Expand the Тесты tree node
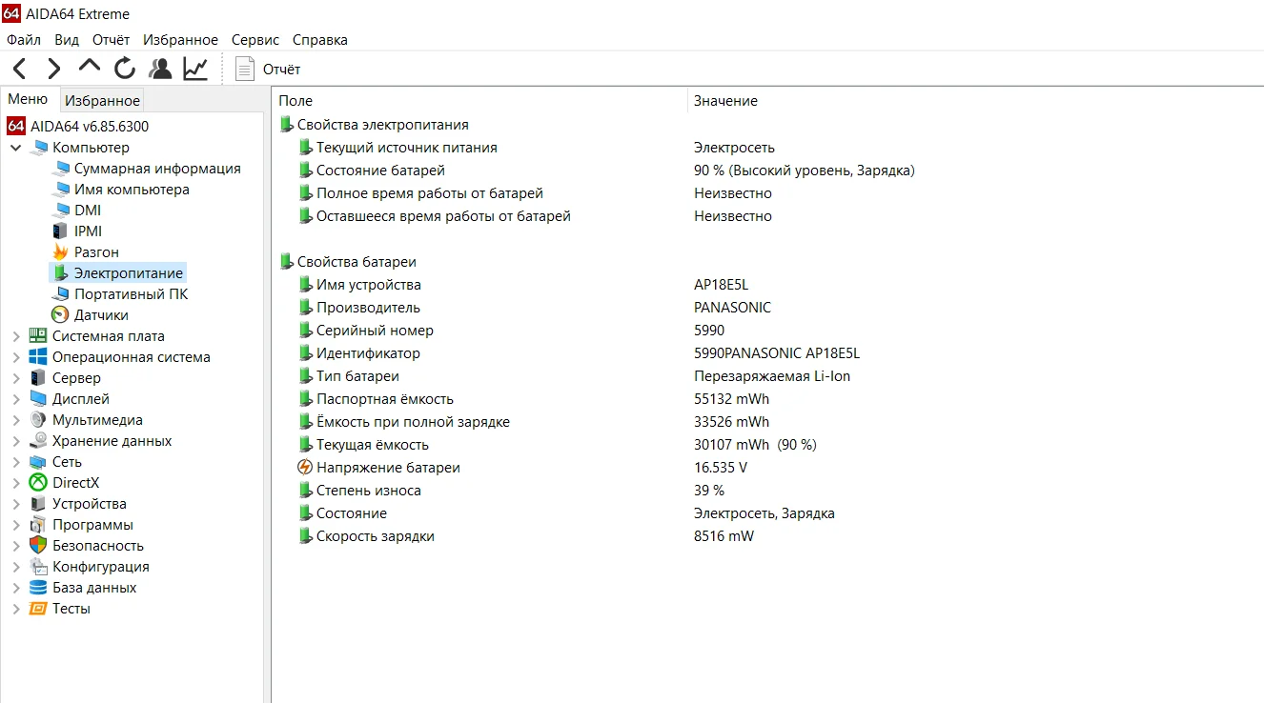The height and width of the screenshot is (703, 1264). tap(16, 609)
